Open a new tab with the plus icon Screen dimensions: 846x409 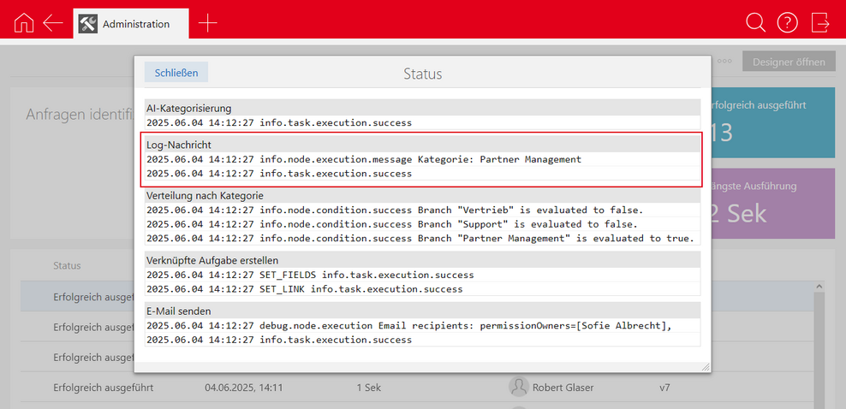tap(207, 23)
